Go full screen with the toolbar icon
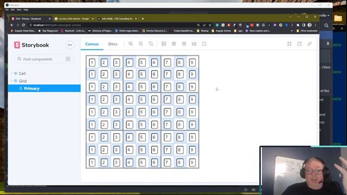The image size is (347, 195). [289, 44]
